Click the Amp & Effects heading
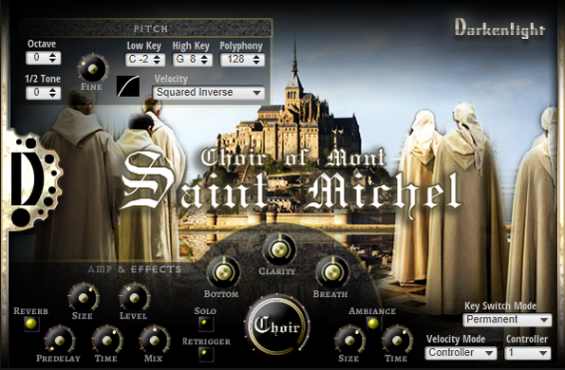Image resolution: width=565 pixels, height=370 pixels. (135, 269)
